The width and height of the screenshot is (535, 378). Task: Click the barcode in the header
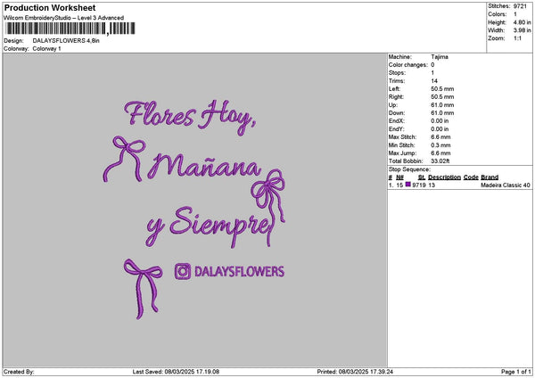tap(70, 29)
